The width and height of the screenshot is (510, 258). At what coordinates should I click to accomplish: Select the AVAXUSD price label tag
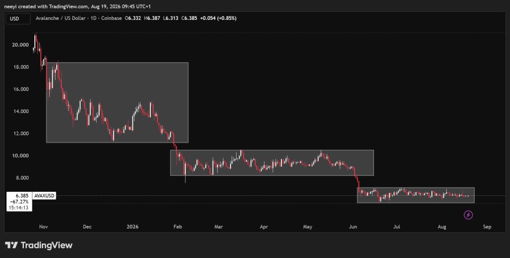44,196
